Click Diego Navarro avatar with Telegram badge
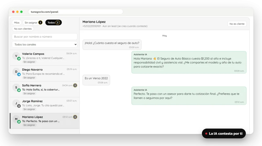The image size is (262, 146). tap(16, 72)
